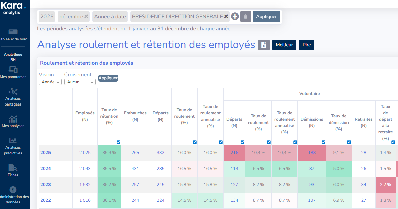The image size is (398, 209).
Task: Open the Croisement Aucun dropdown
Action: [80, 82]
